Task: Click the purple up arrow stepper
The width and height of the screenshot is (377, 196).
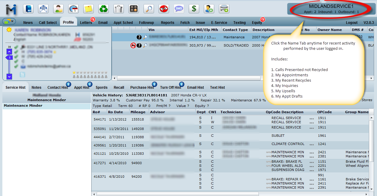Action: [9, 52]
